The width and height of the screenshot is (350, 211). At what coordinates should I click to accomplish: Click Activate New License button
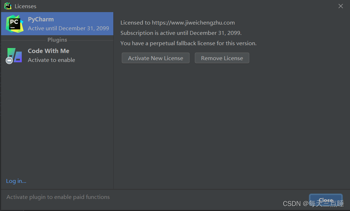[156, 58]
